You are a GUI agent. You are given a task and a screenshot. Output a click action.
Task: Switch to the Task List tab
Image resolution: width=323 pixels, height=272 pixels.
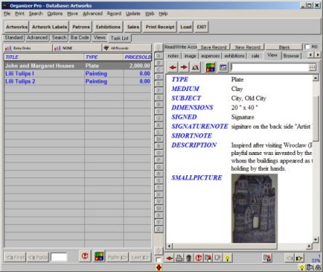click(x=120, y=38)
